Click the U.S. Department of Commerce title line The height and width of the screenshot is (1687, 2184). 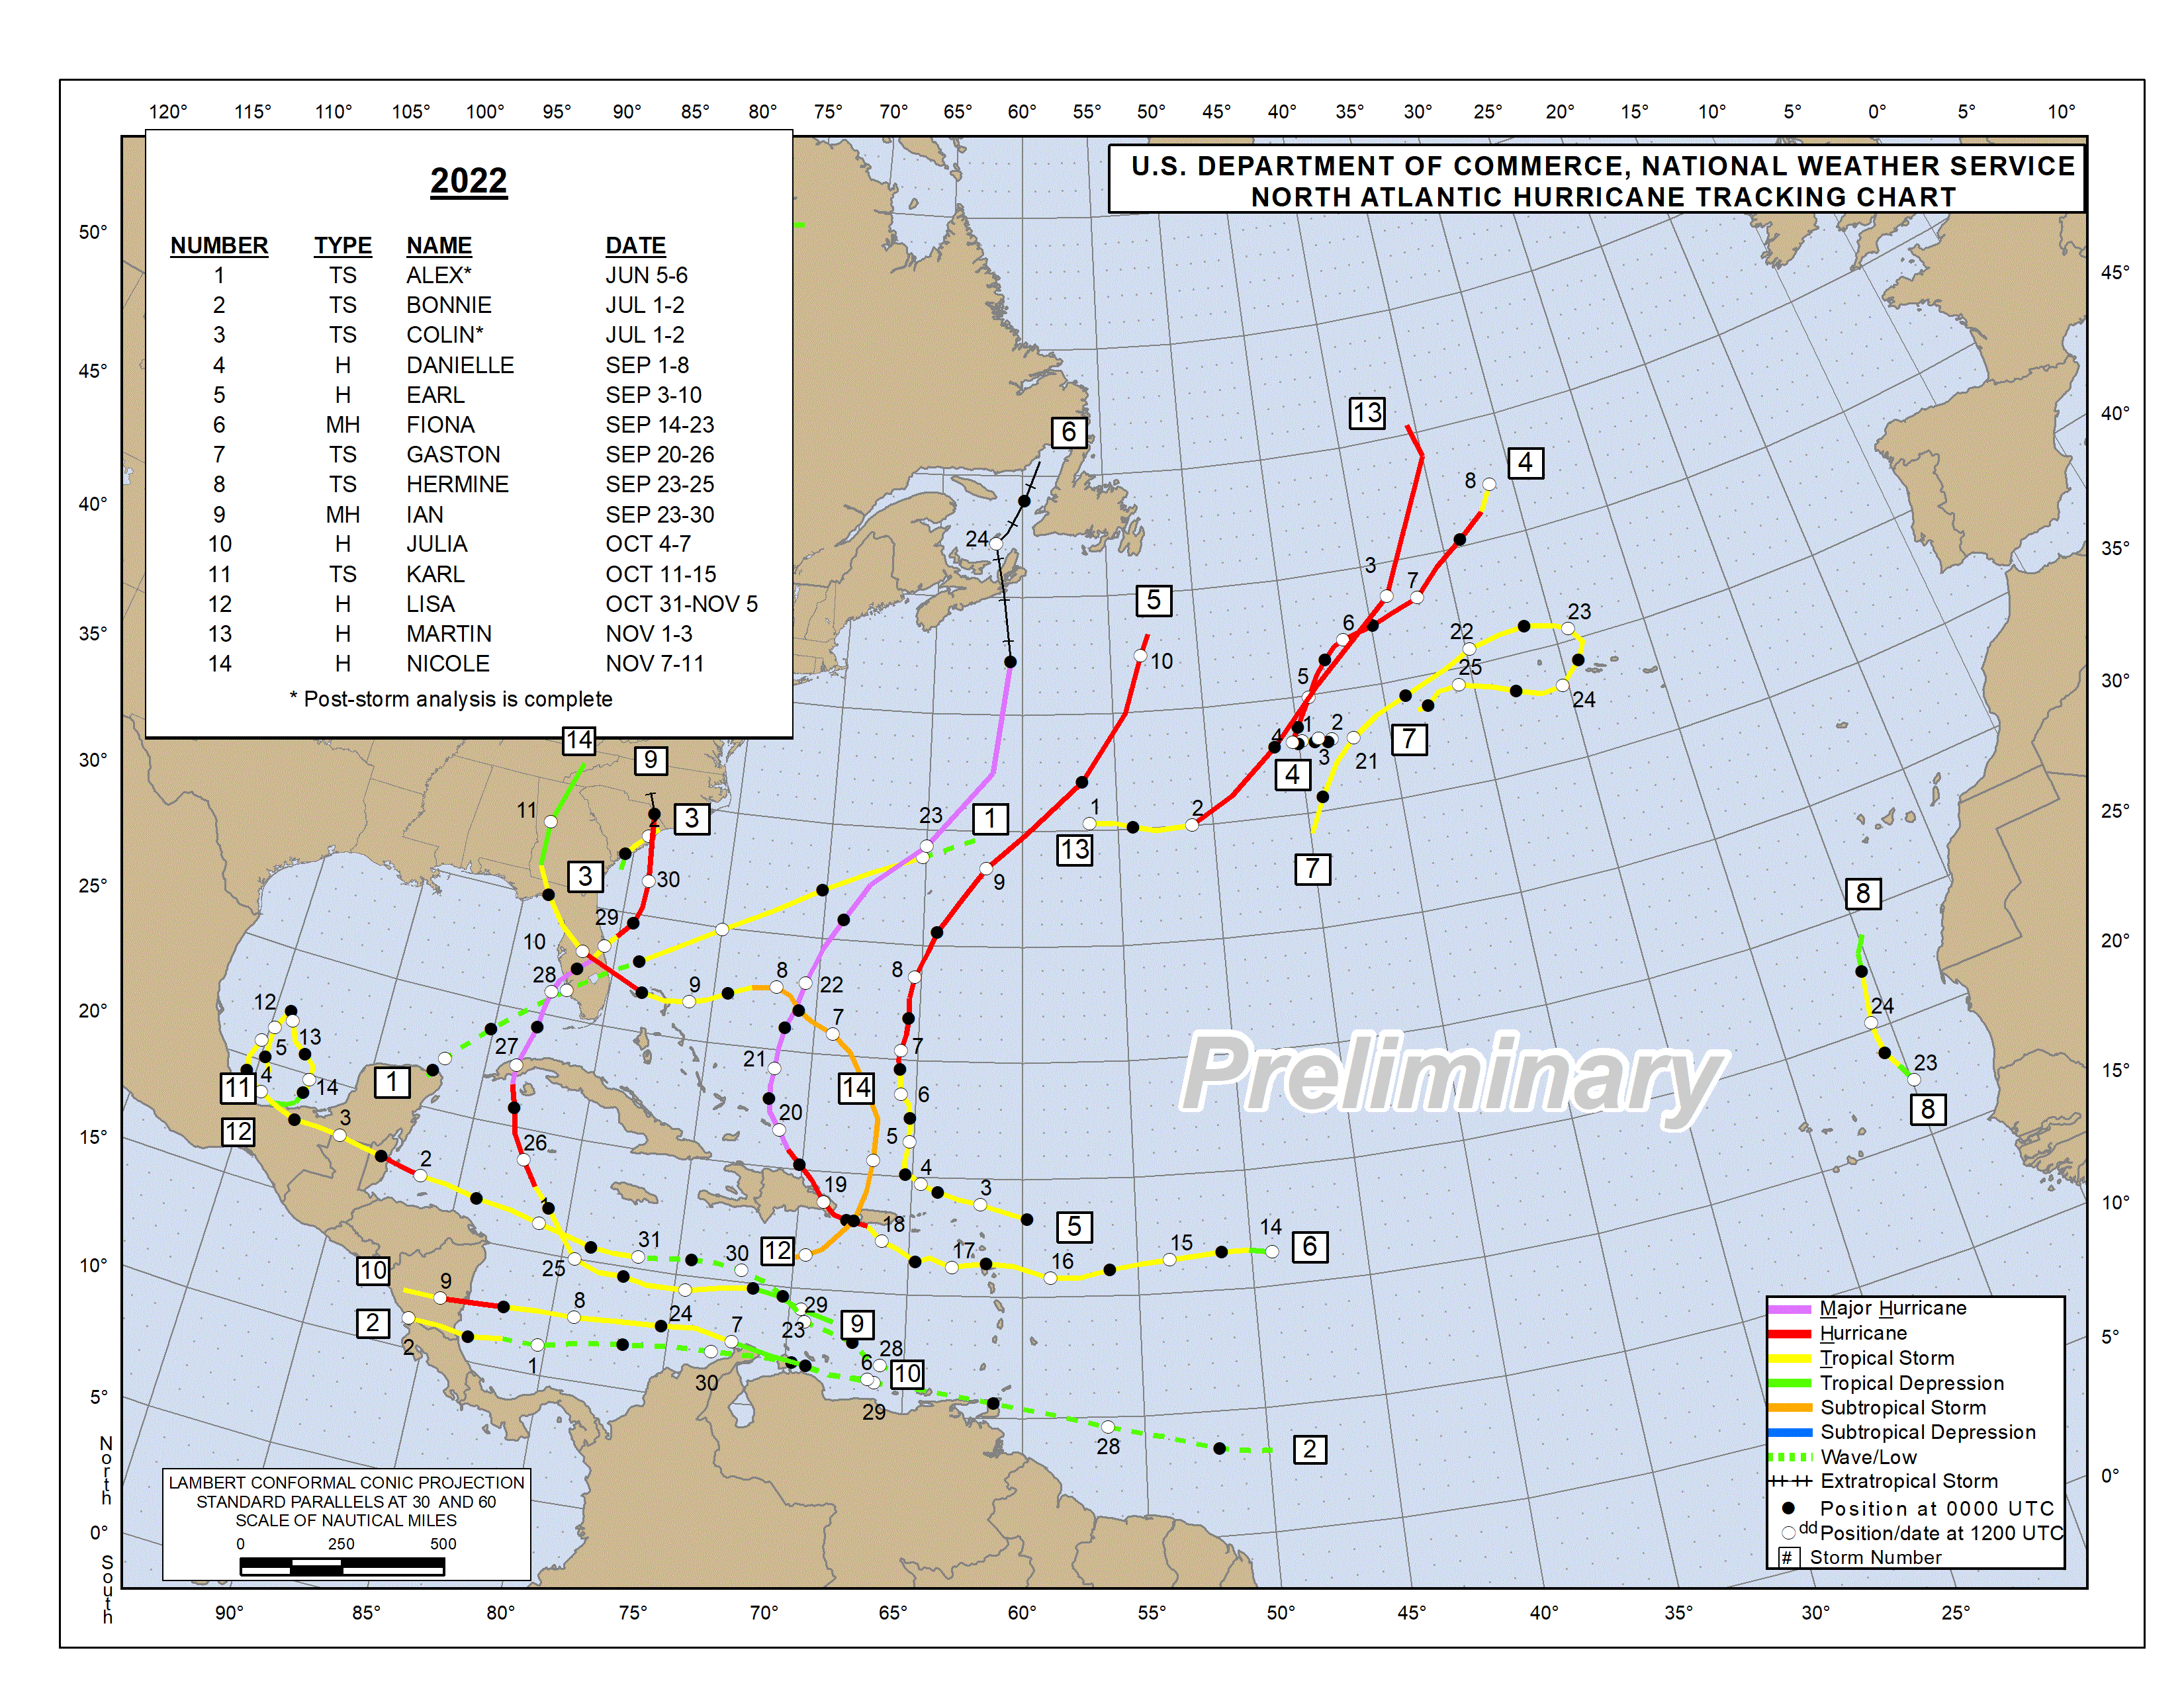pyautogui.click(x=1603, y=166)
